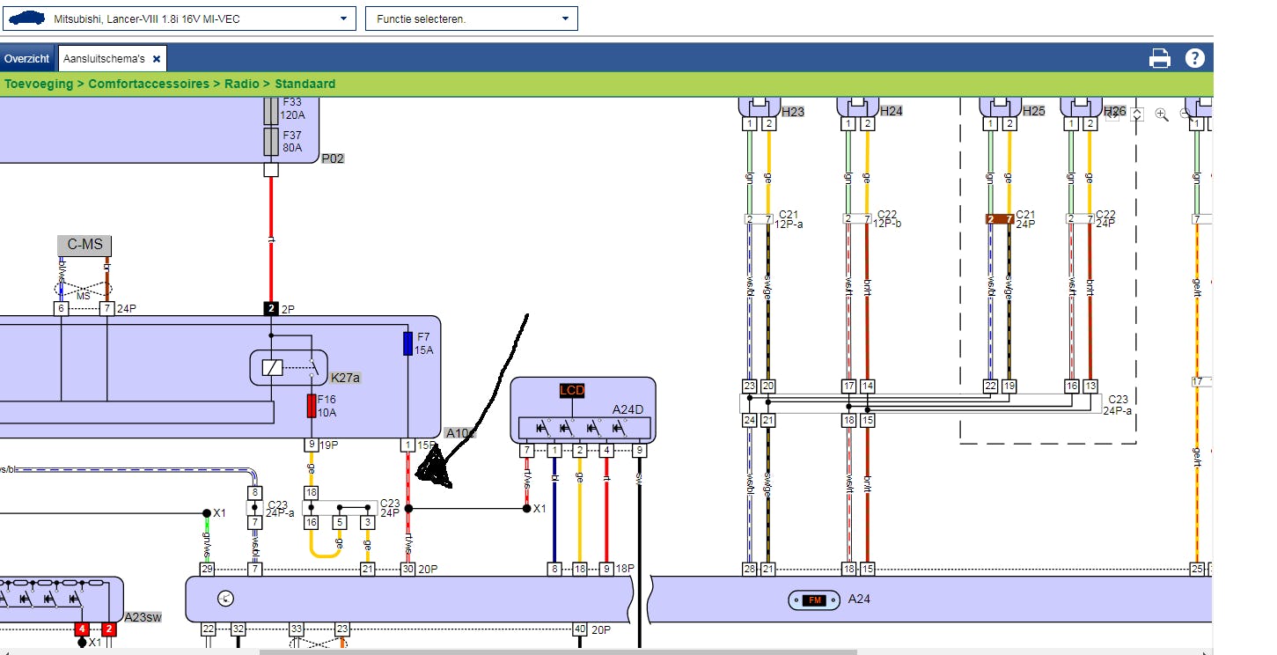Click the car icon in vehicle selector
This screenshot has width=1277, height=655.
26,18
